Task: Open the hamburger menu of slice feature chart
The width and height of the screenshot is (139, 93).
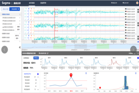Action: (x=86, y=73)
